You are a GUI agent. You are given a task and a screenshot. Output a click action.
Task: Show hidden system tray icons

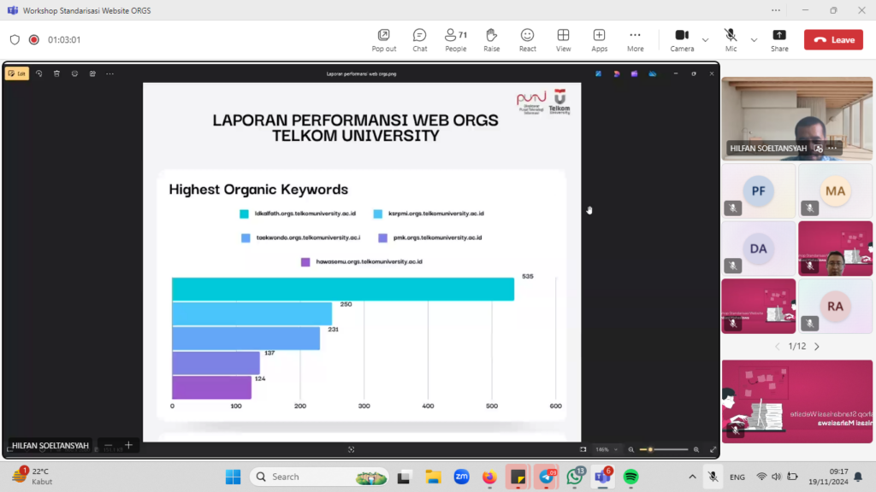click(692, 477)
